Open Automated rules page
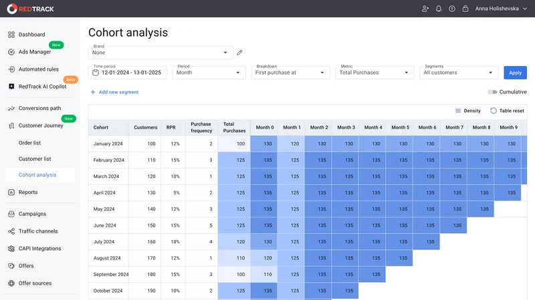Viewport: 535px width, 300px height. pyautogui.click(x=40, y=69)
